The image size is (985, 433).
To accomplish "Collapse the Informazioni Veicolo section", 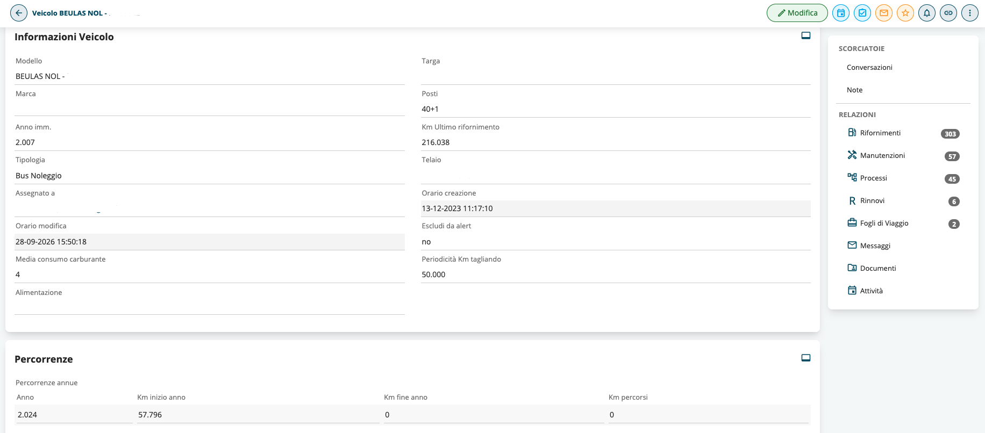I will [x=806, y=35].
